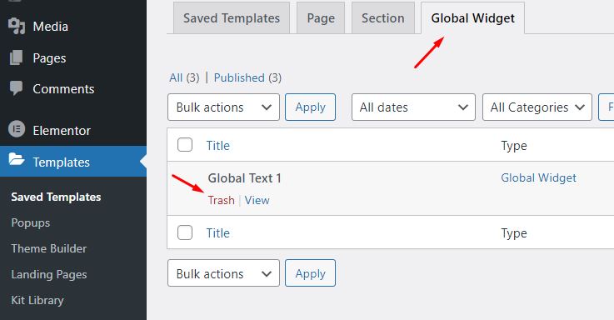The height and width of the screenshot is (320, 614).
Task: Click Type column footer text
Action: point(514,233)
